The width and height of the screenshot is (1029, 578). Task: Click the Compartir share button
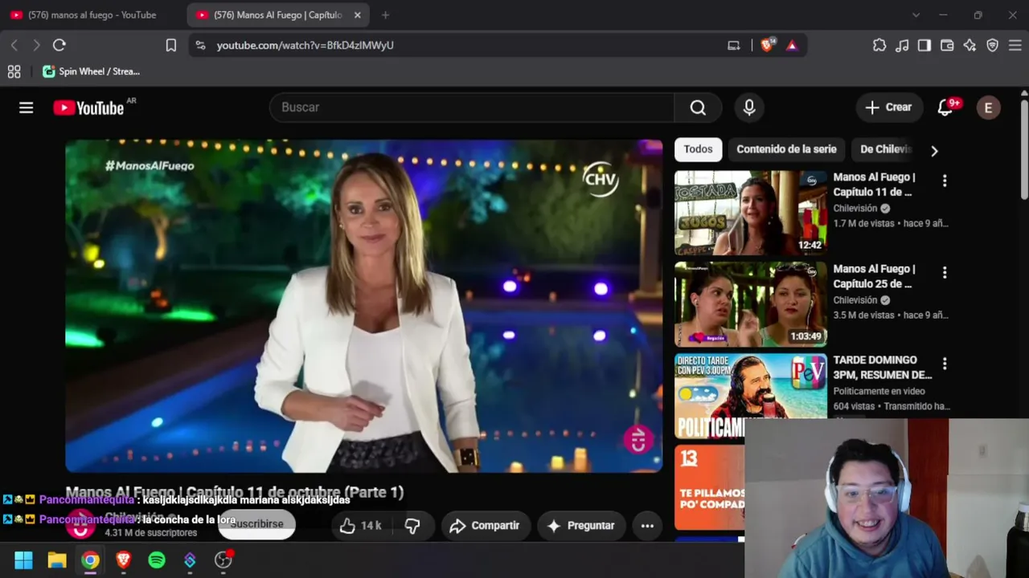point(485,526)
